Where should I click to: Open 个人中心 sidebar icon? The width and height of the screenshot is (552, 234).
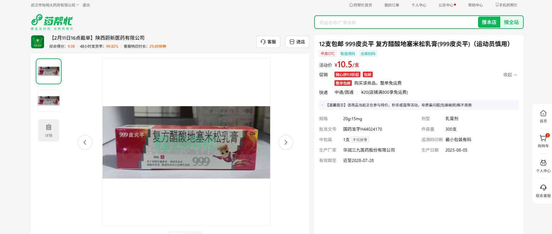pyautogui.click(x=543, y=163)
